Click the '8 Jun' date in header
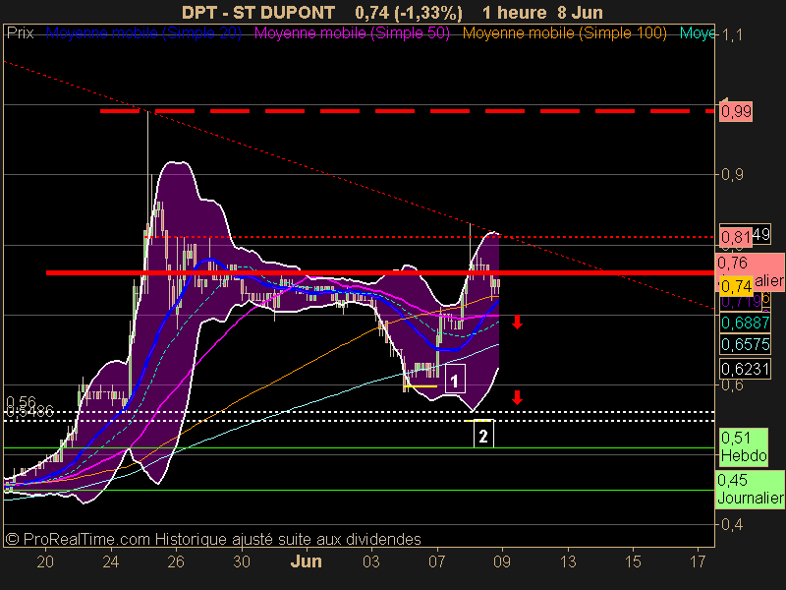The height and width of the screenshot is (590, 786). click(580, 13)
